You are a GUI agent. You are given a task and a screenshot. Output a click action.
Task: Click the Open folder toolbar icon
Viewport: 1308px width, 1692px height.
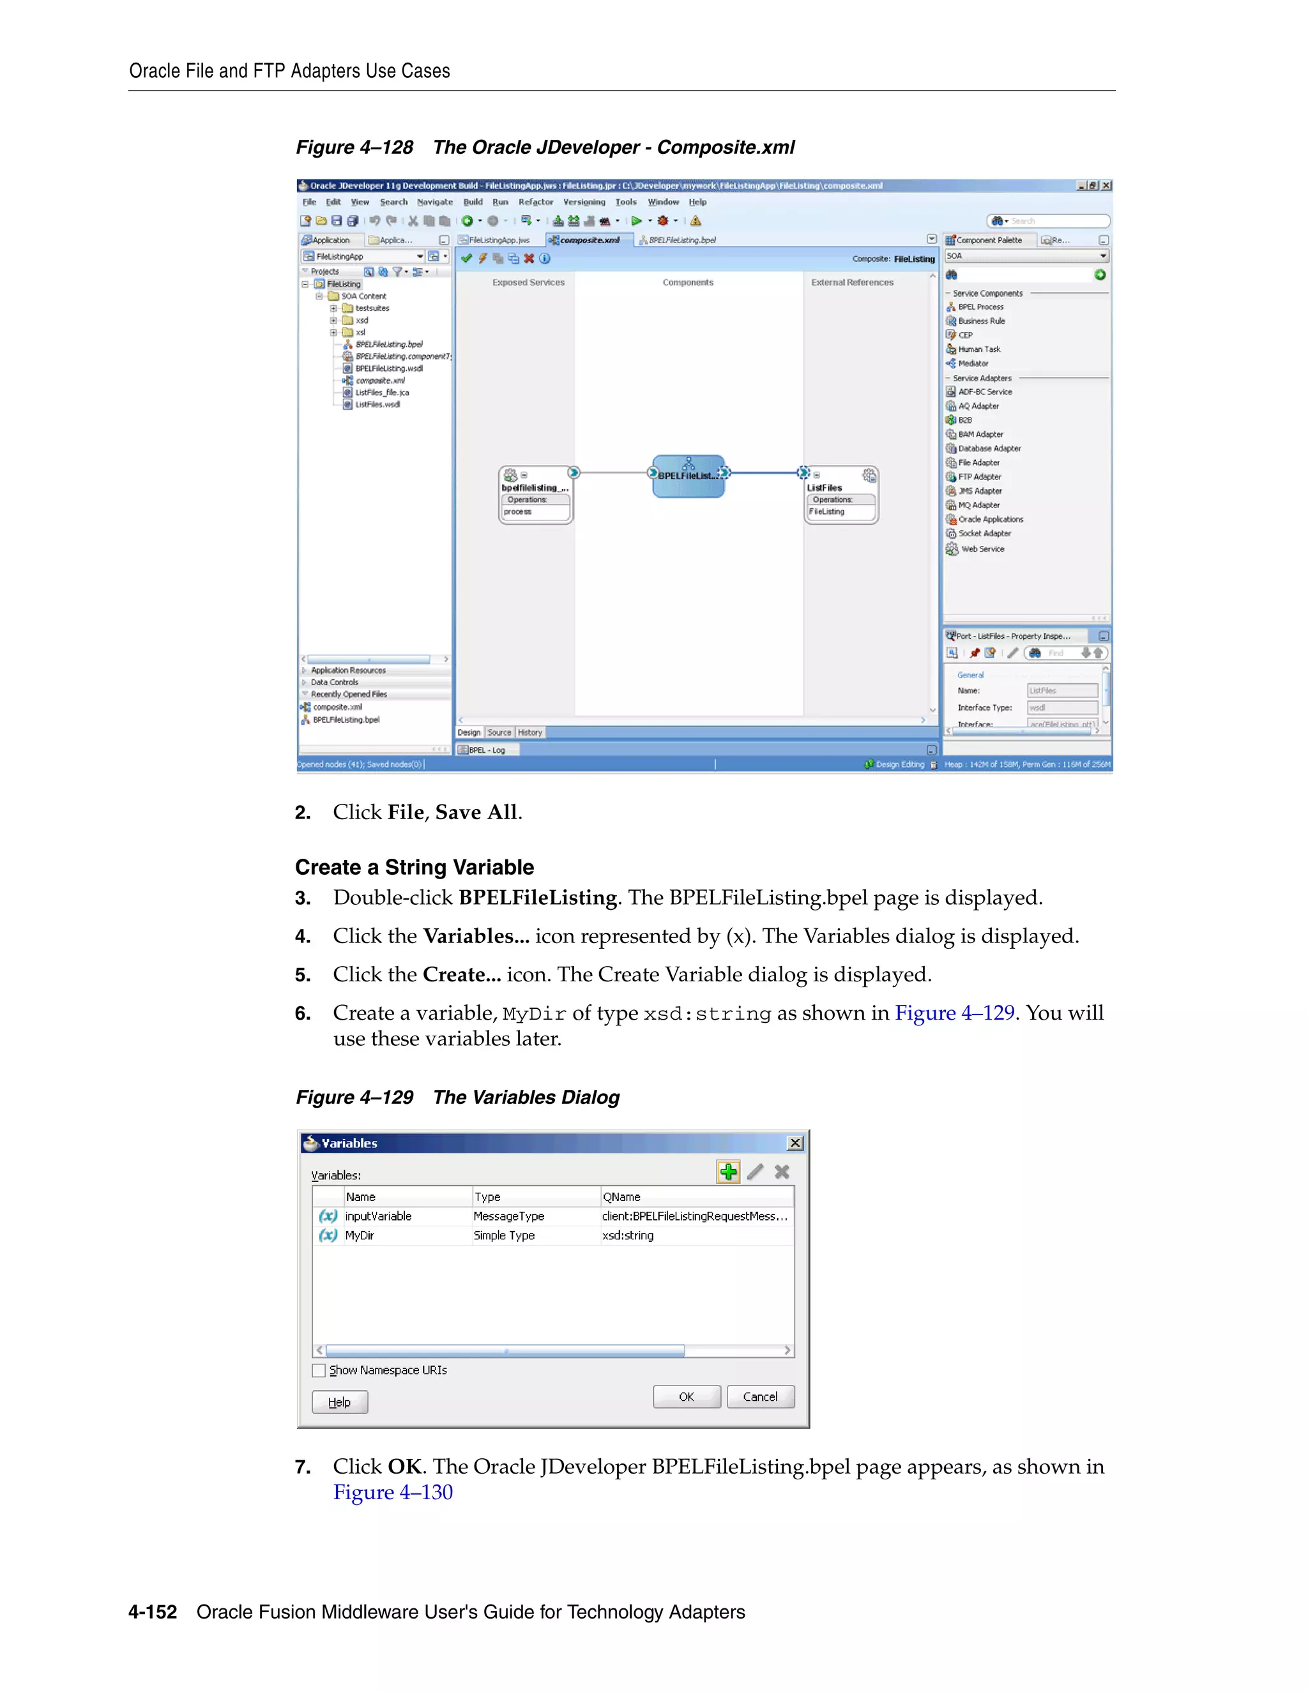[321, 221]
